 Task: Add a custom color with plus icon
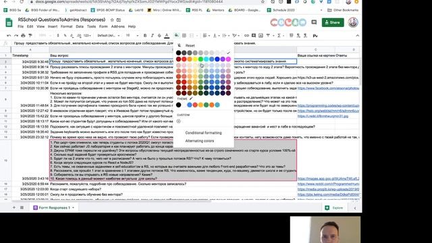(178, 122)
